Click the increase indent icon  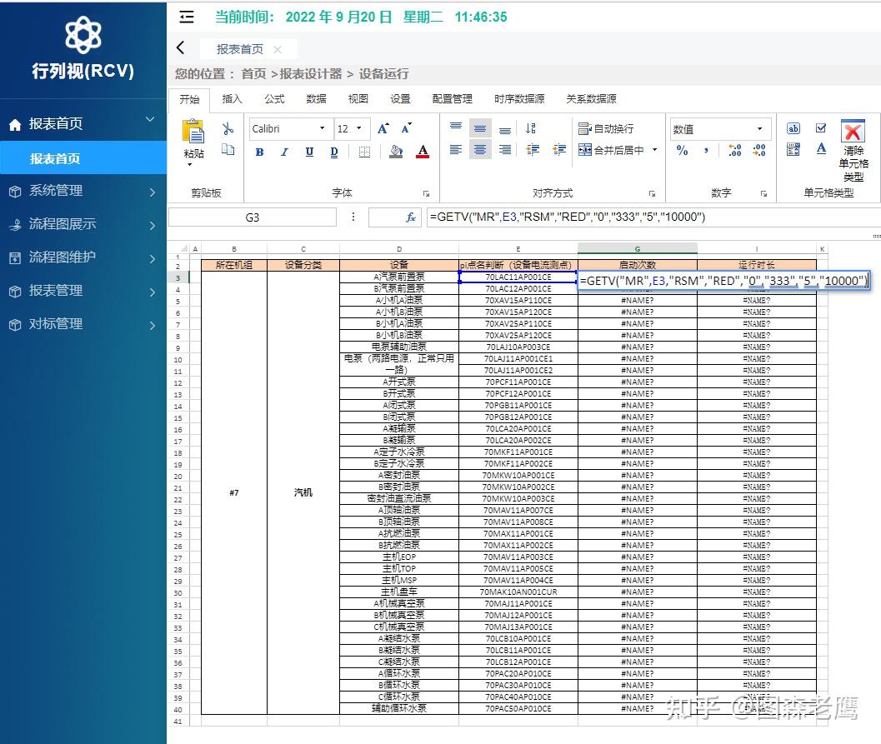pos(532,149)
